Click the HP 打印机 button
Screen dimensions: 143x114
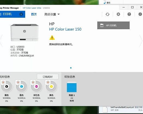coord(113,25)
